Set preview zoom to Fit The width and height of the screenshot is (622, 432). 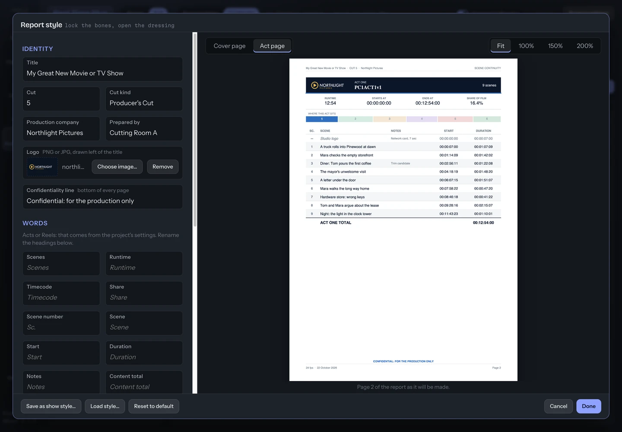501,46
